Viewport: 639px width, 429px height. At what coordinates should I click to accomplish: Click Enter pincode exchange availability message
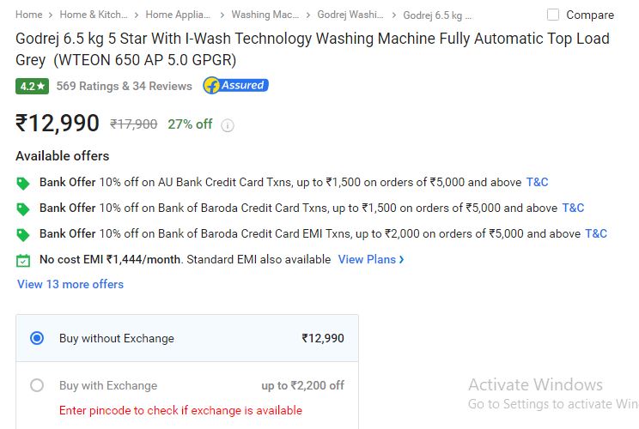pos(180,410)
